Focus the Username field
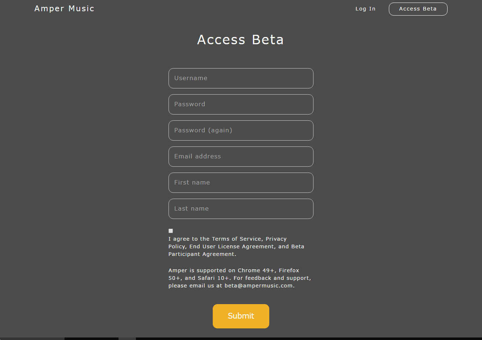 coord(241,78)
